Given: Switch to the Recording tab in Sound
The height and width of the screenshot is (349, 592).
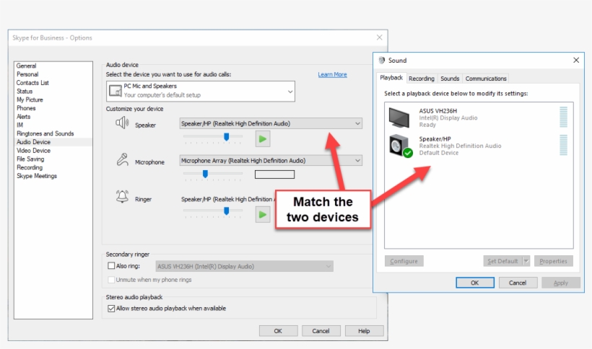Looking at the screenshot, I should pyautogui.click(x=422, y=79).
